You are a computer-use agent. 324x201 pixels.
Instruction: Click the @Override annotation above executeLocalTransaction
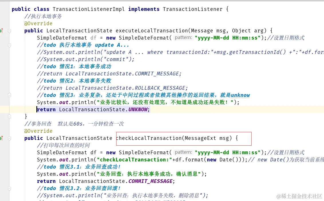(x=38, y=24)
